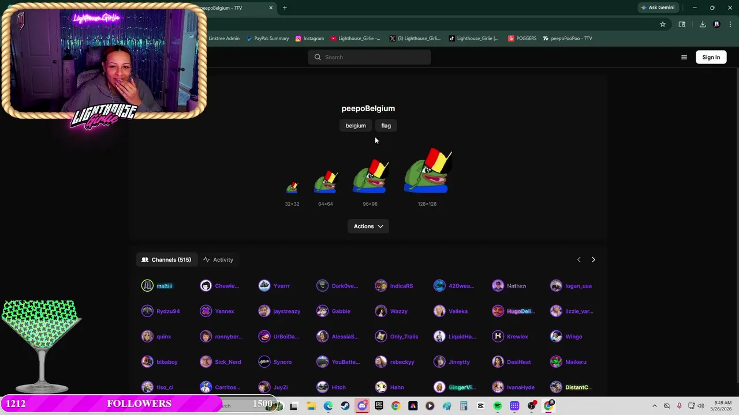Select the 128×128 emote preview

coord(427,171)
